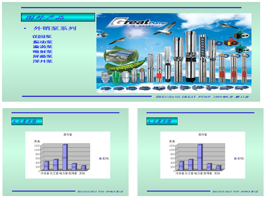Click the 国外产品 title box
The height and width of the screenshot is (200, 268).
coord(58,17)
